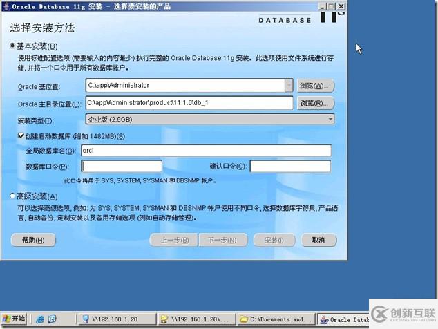Select the 基本安装(B) radio button
Viewport: 438px width, 329px height.
12,46
